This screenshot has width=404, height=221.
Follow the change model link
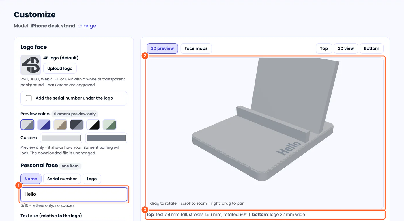coord(87,26)
